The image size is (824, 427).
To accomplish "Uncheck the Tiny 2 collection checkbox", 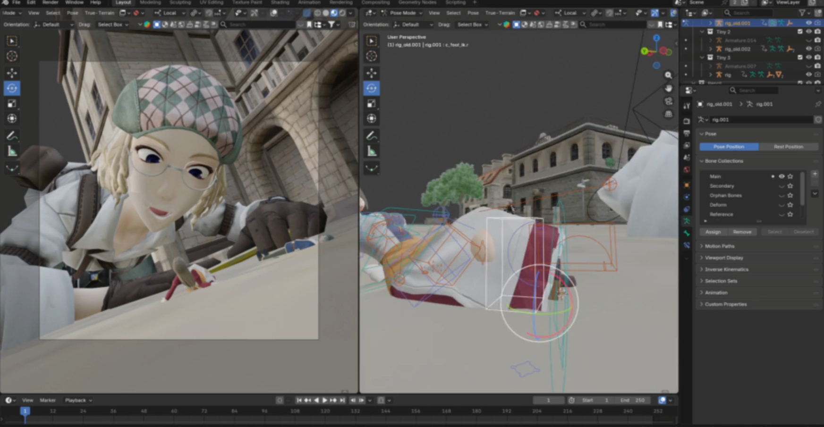I will tap(799, 32).
